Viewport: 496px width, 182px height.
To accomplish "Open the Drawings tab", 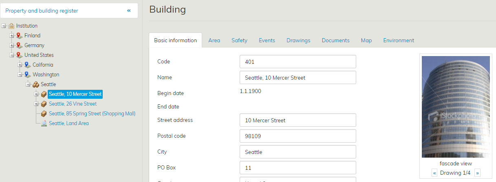I will tap(298, 40).
